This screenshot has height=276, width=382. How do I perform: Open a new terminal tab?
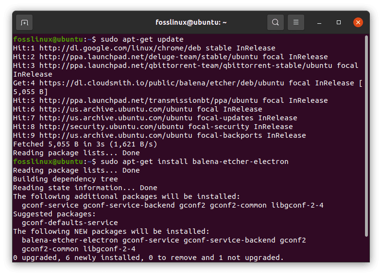click(x=24, y=22)
